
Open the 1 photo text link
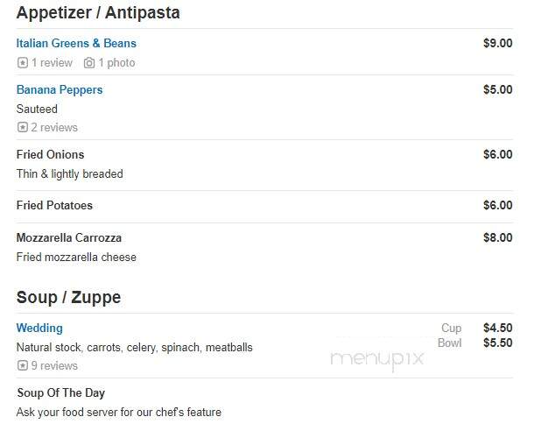(x=116, y=63)
